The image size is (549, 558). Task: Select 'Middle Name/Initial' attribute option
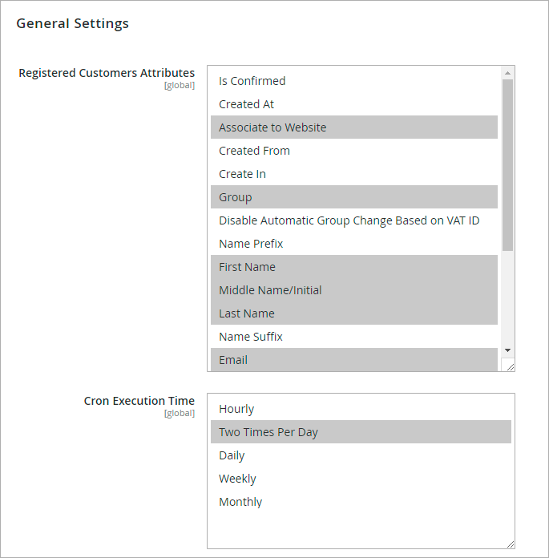coord(270,290)
